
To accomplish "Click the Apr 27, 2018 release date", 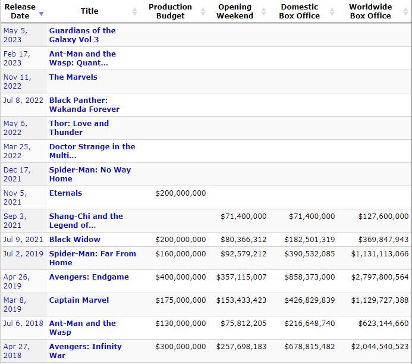I will click(17, 350).
